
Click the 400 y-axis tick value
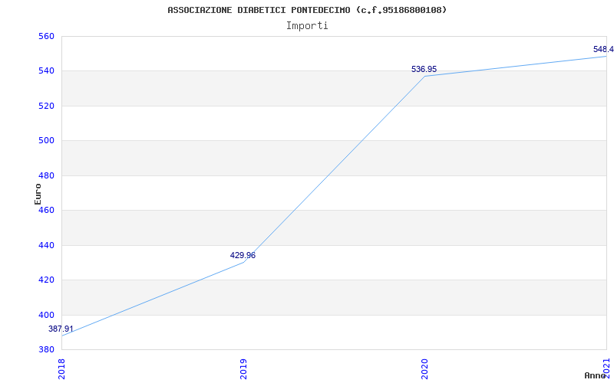46,315
